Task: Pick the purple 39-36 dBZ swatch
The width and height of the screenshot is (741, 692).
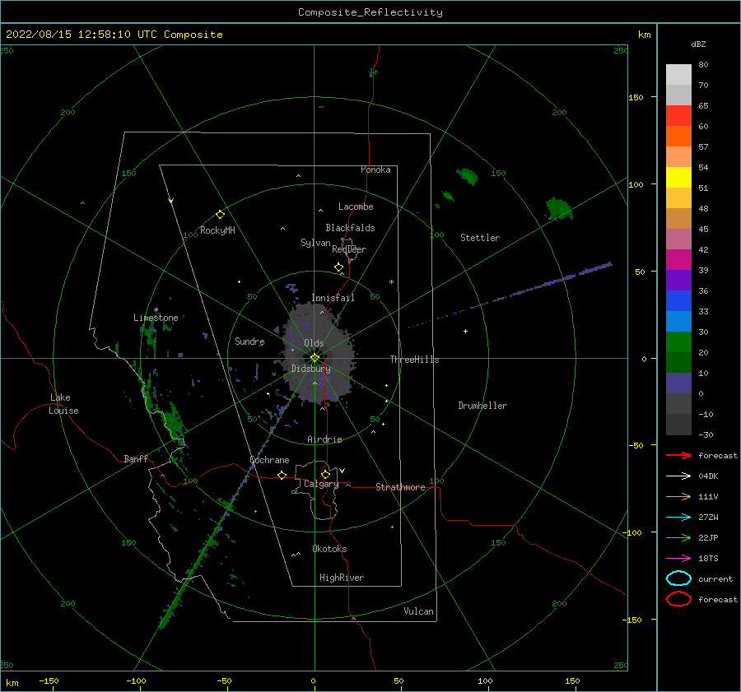Action: coord(678,281)
